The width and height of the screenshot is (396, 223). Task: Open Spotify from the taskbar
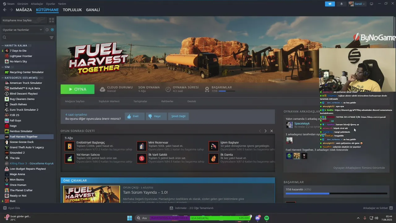[267, 218]
